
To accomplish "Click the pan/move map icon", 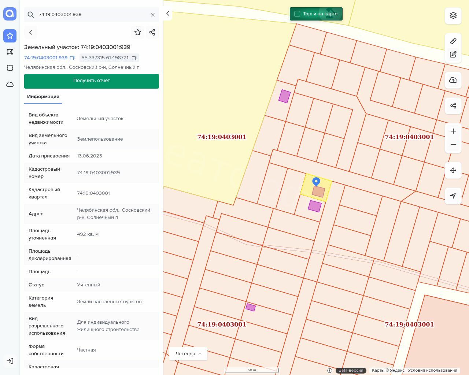I will [453, 170].
